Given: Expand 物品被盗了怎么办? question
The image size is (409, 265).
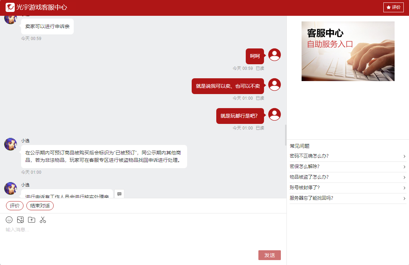Looking at the screenshot, I should pos(348,177).
